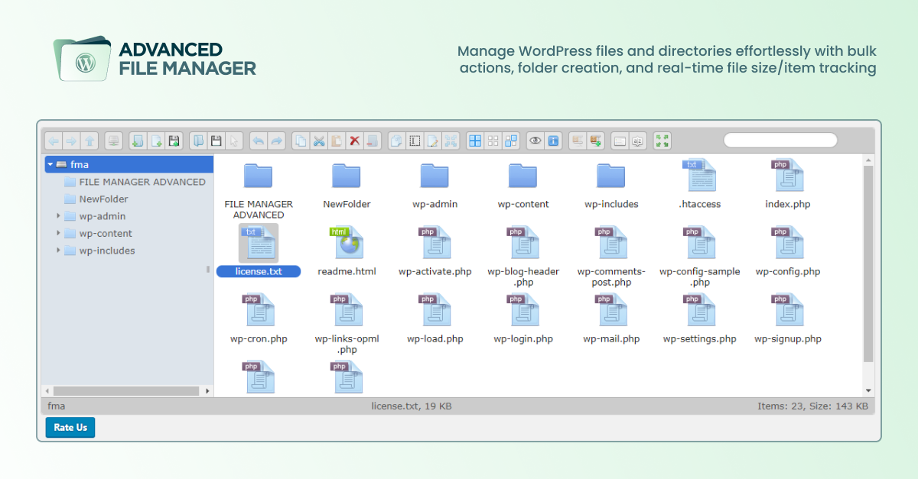Click the Copy icon in the toolbar

[x=301, y=141]
